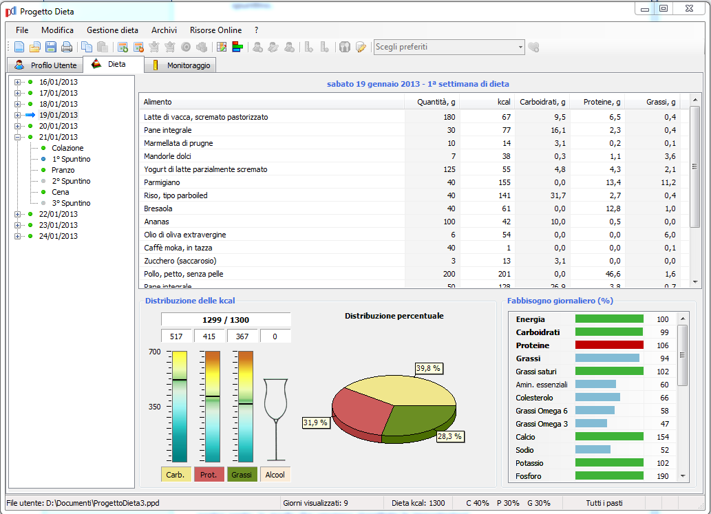Expand the 24/01/2013 tree node
The height and width of the screenshot is (514, 711).
coord(16,236)
